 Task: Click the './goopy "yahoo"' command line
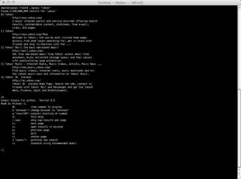tap(26, 8)
